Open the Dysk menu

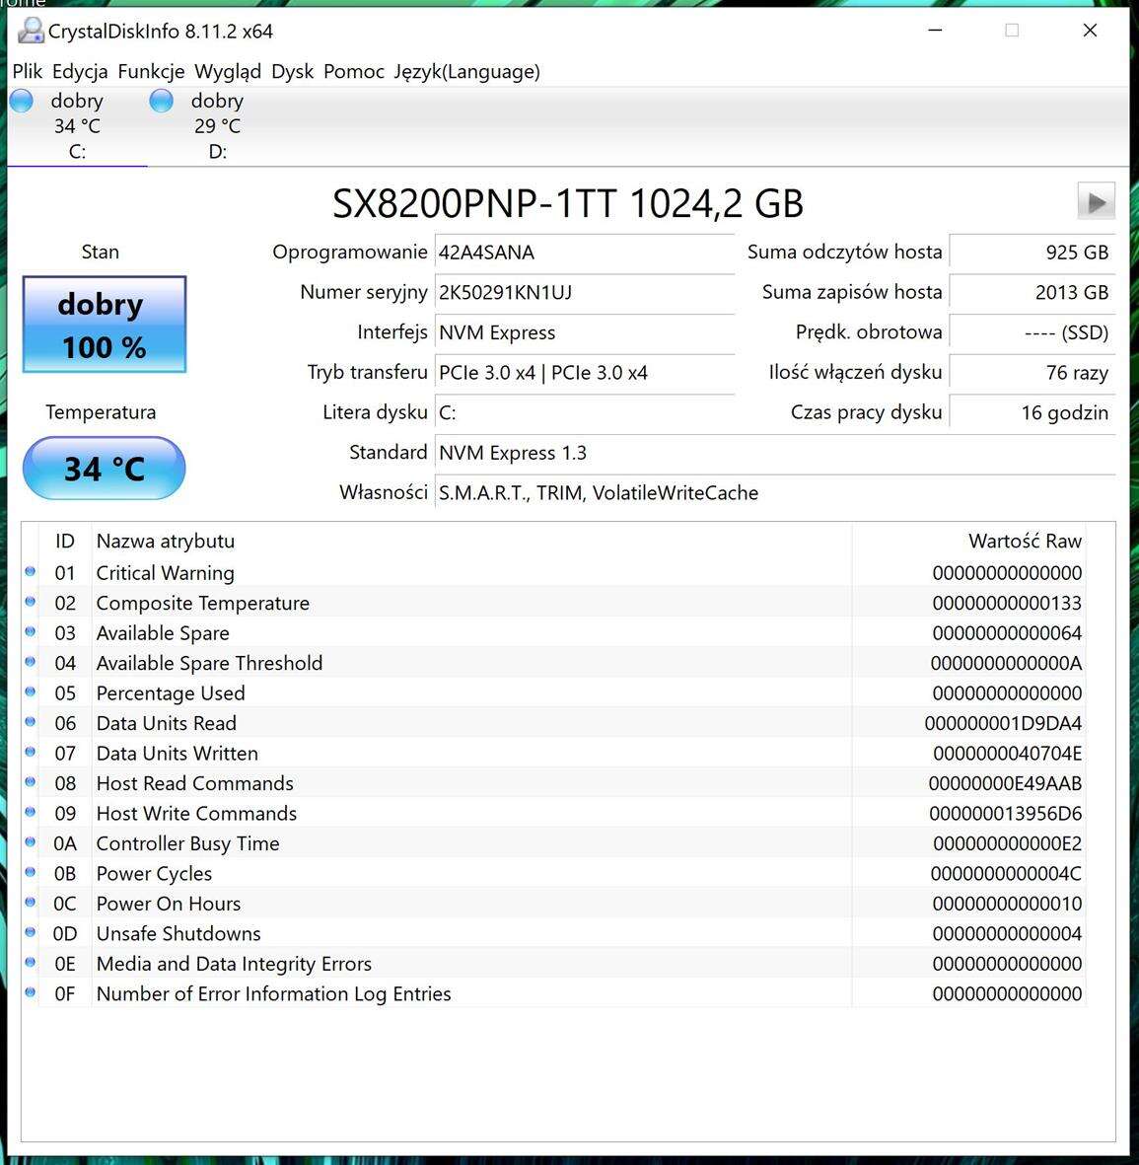pyautogui.click(x=292, y=71)
